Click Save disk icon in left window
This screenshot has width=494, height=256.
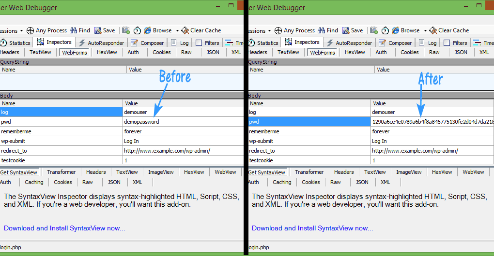coord(98,30)
